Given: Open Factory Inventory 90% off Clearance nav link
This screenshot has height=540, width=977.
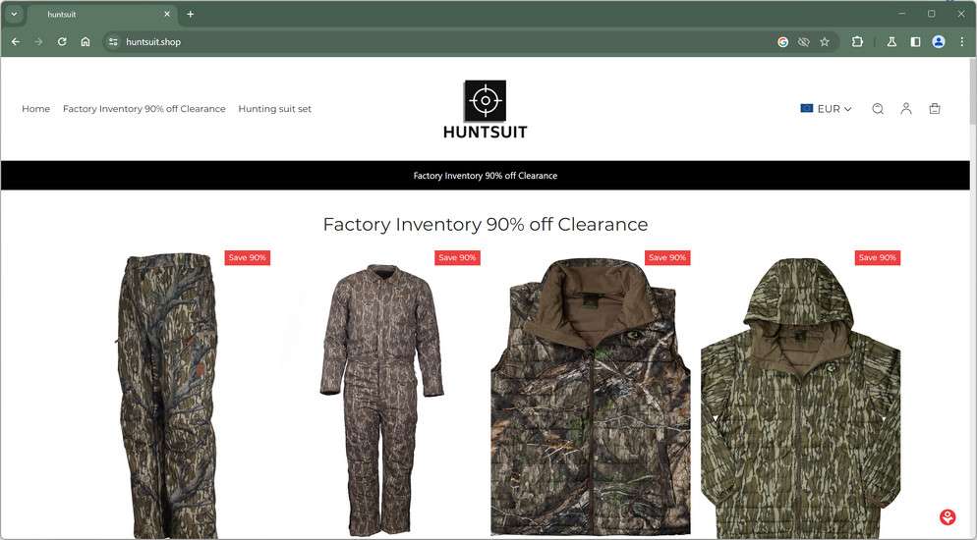Looking at the screenshot, I should 144,109.
